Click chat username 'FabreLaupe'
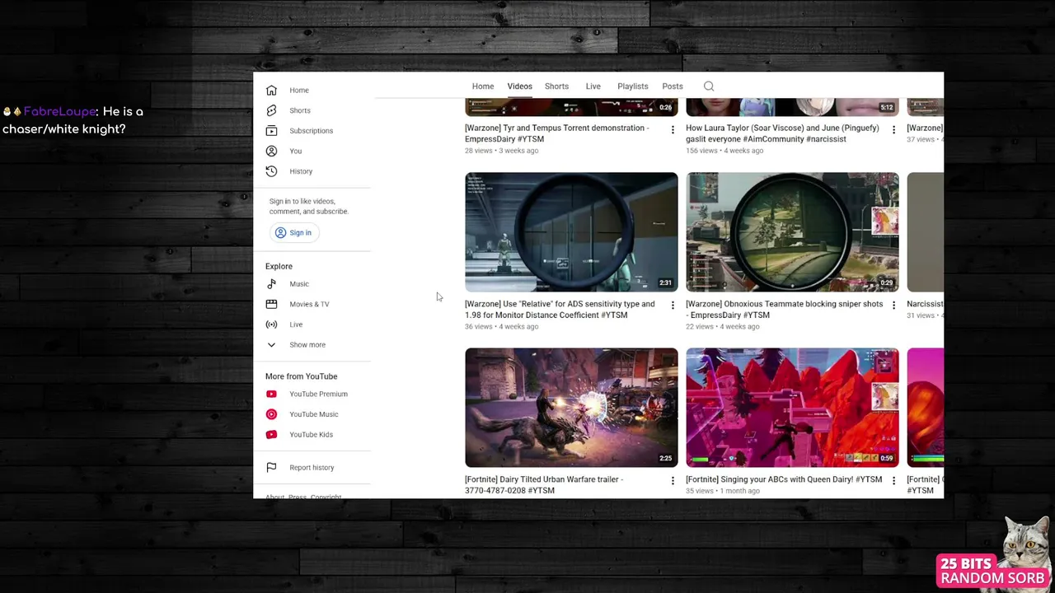The width and height of the screenshot is (1055, 593). point(60,111)
